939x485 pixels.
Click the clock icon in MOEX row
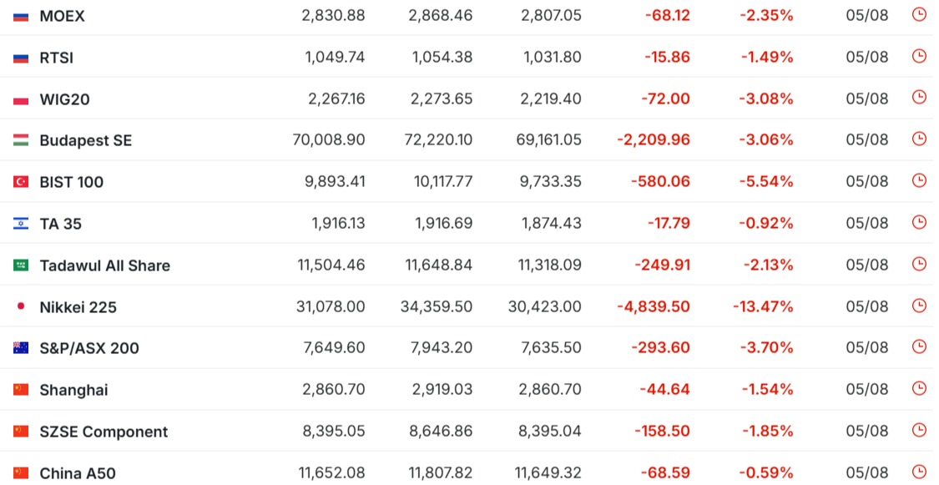tap(919, 14)
